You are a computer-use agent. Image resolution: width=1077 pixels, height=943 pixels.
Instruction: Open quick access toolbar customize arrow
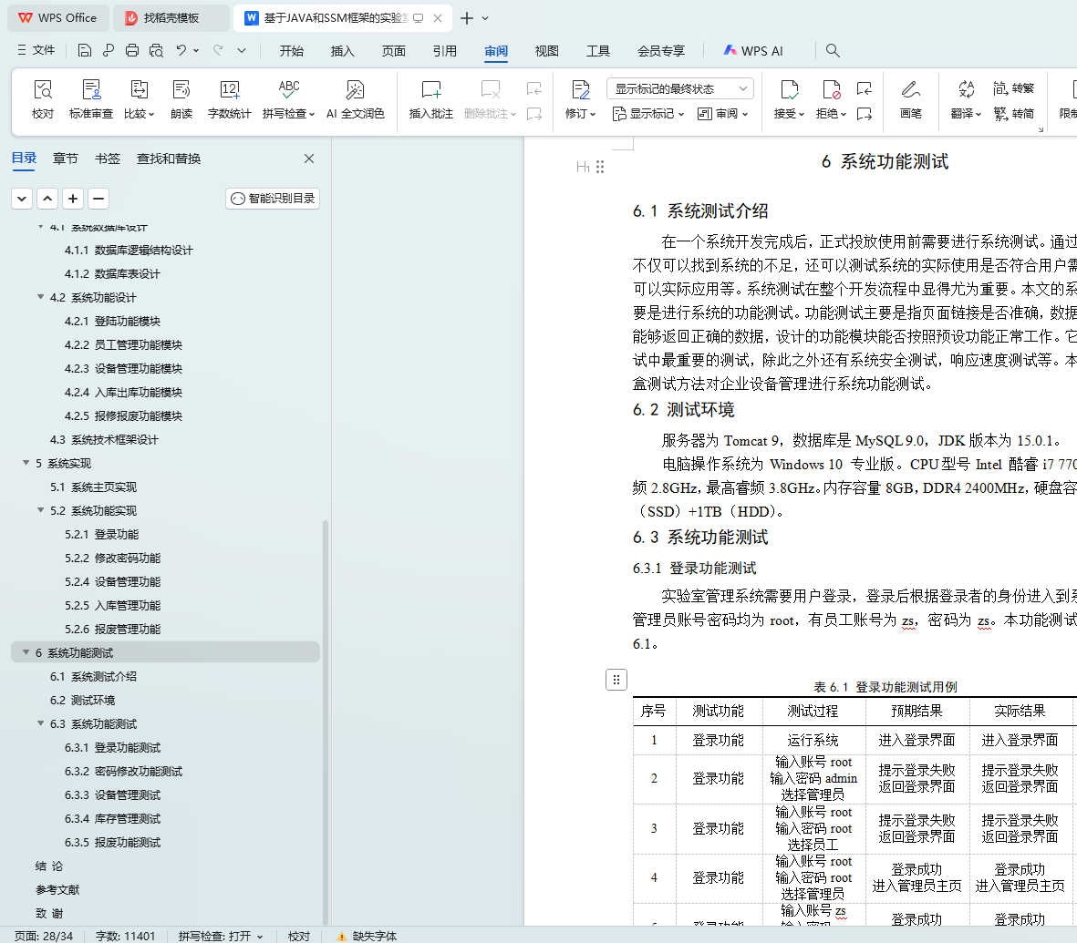pos(242,50)
